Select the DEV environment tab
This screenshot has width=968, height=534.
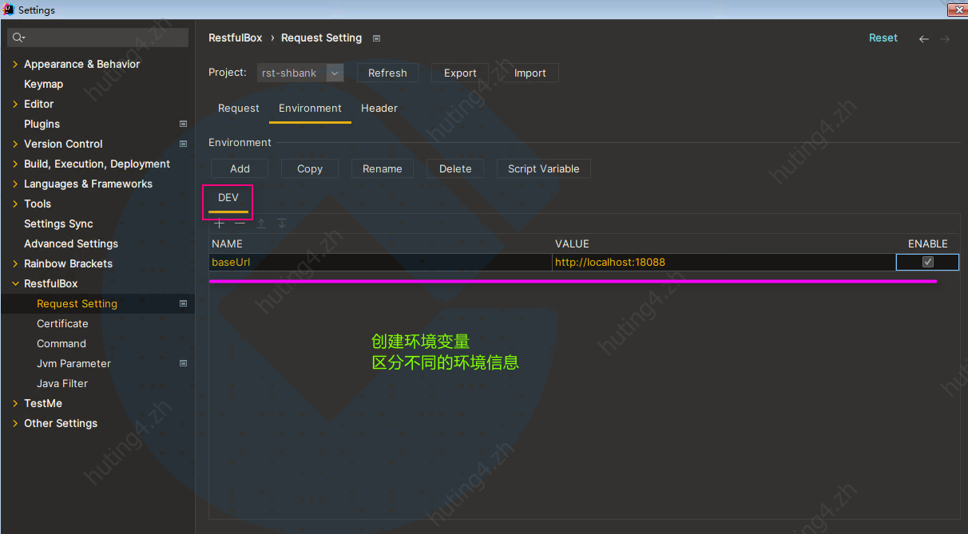(x=228, y=198)
